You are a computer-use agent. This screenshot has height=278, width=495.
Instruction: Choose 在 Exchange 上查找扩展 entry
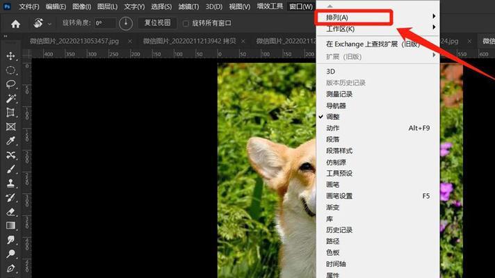point(378,44)
